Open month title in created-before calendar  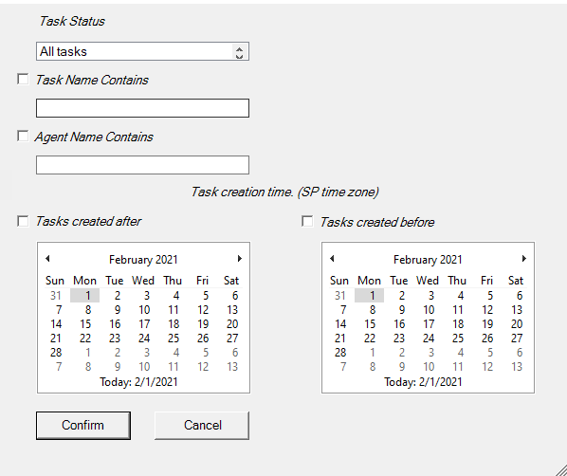click(x=428, y=260)
